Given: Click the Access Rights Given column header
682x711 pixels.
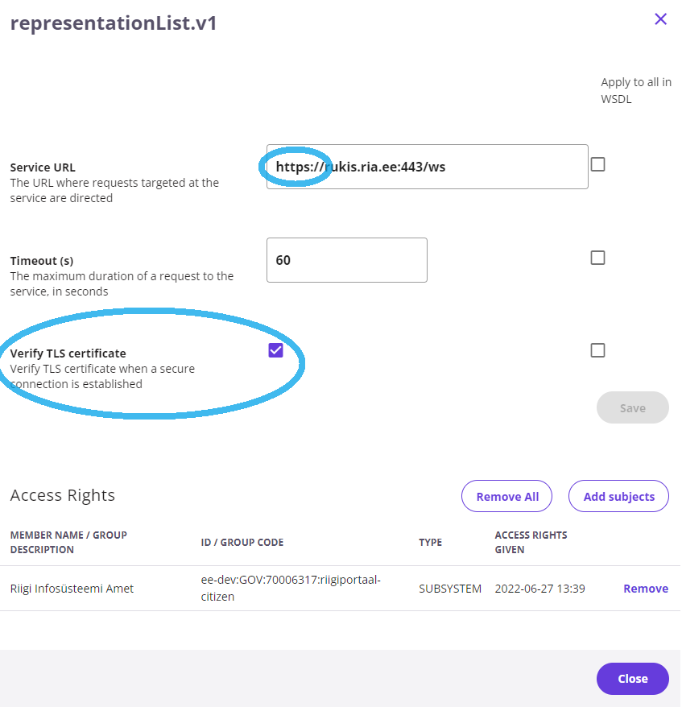Looking at the screenshot, I should (x=531, y=542).
